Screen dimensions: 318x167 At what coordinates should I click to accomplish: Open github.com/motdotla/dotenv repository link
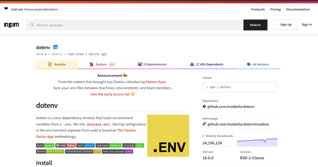point(231,106)
